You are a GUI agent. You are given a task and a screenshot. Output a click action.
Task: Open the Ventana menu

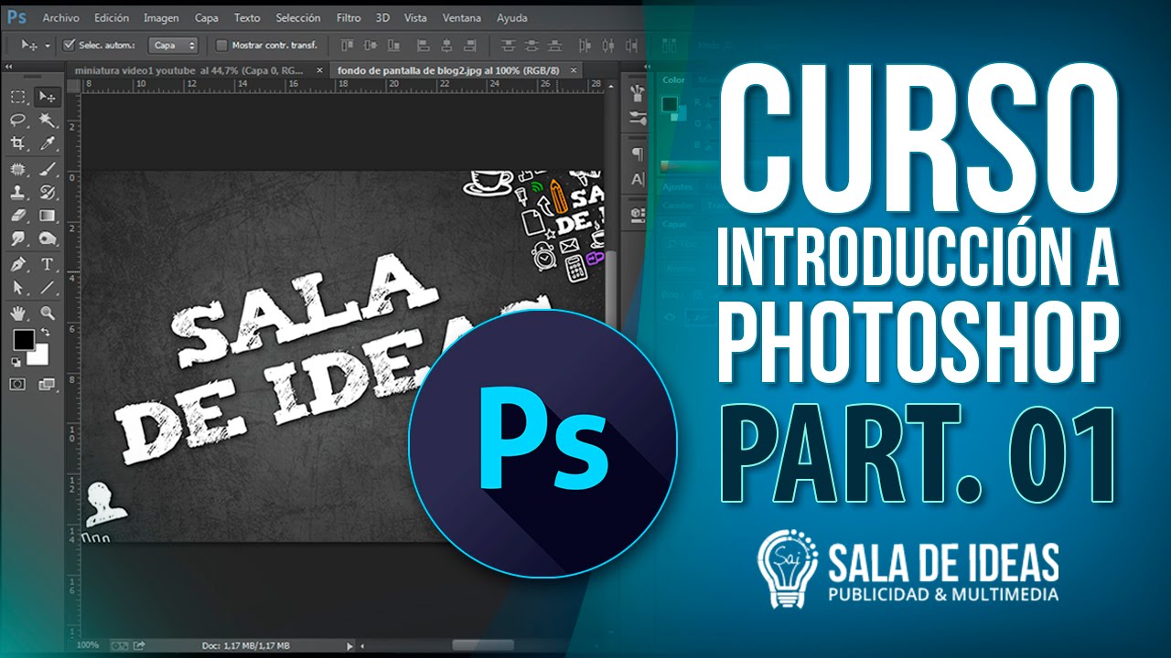tap(462, 17)
